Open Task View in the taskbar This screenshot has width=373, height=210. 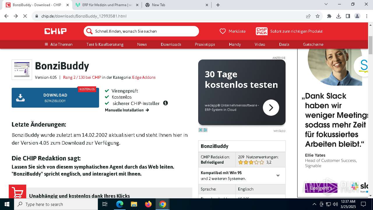[x=105, y=204]
